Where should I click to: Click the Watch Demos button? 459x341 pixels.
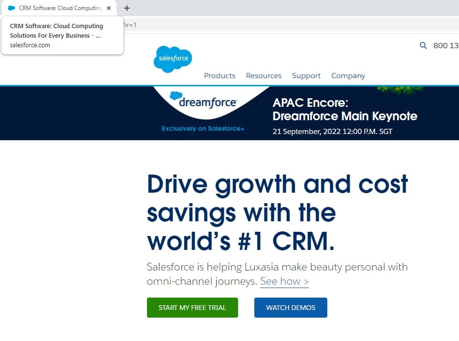point(291,308)
